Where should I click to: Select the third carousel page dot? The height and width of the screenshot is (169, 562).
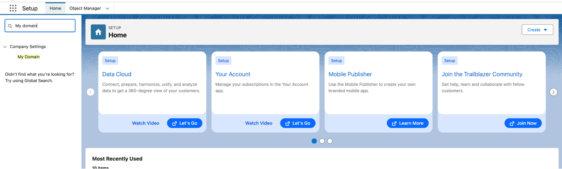pyautogui.click(x=330, y=141)
